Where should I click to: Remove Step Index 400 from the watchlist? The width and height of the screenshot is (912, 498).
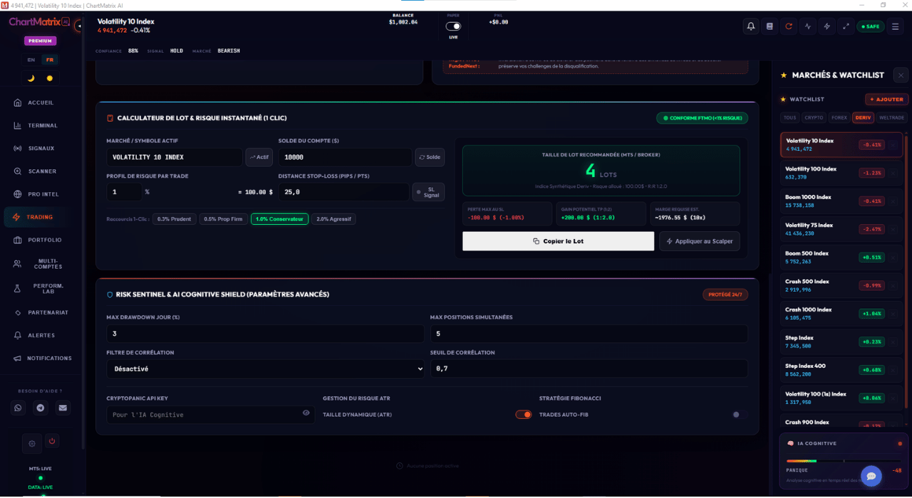(x=893, y=370)
